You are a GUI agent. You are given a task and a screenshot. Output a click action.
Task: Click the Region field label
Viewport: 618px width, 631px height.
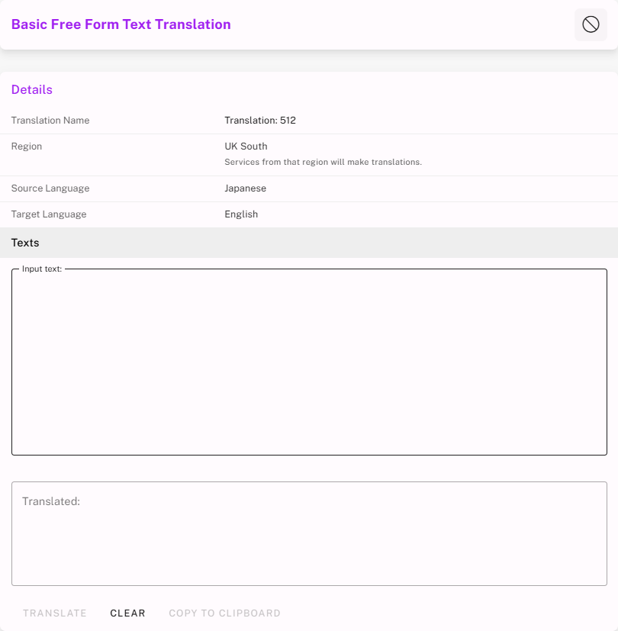[x=27, y=146]
